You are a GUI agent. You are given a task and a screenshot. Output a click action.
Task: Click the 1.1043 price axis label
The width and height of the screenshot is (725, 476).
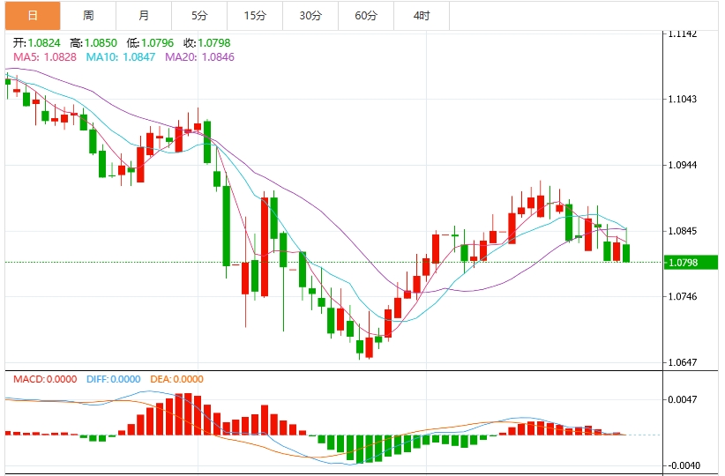point(683,99)
